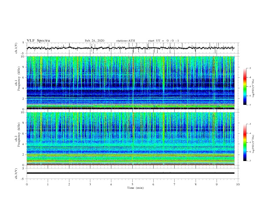Click time axis tick label "1"

[x=48, y=184]
